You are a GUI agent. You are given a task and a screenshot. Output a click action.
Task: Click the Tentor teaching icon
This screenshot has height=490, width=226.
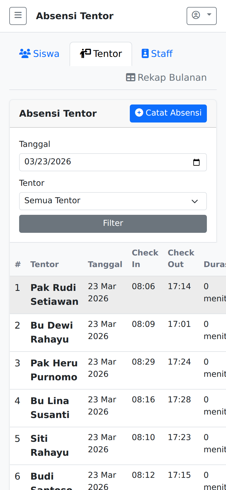tap(85, 53)
